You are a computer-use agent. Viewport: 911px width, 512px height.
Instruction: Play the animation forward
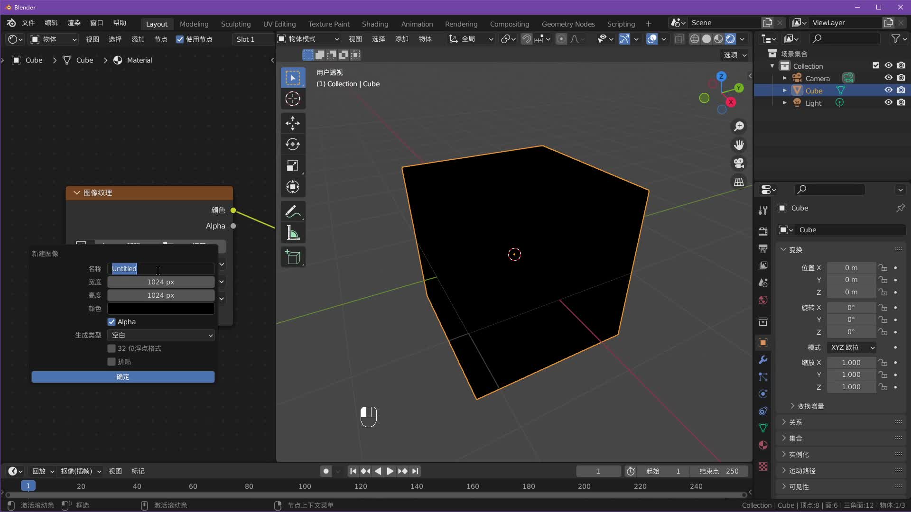pos(390,471)
